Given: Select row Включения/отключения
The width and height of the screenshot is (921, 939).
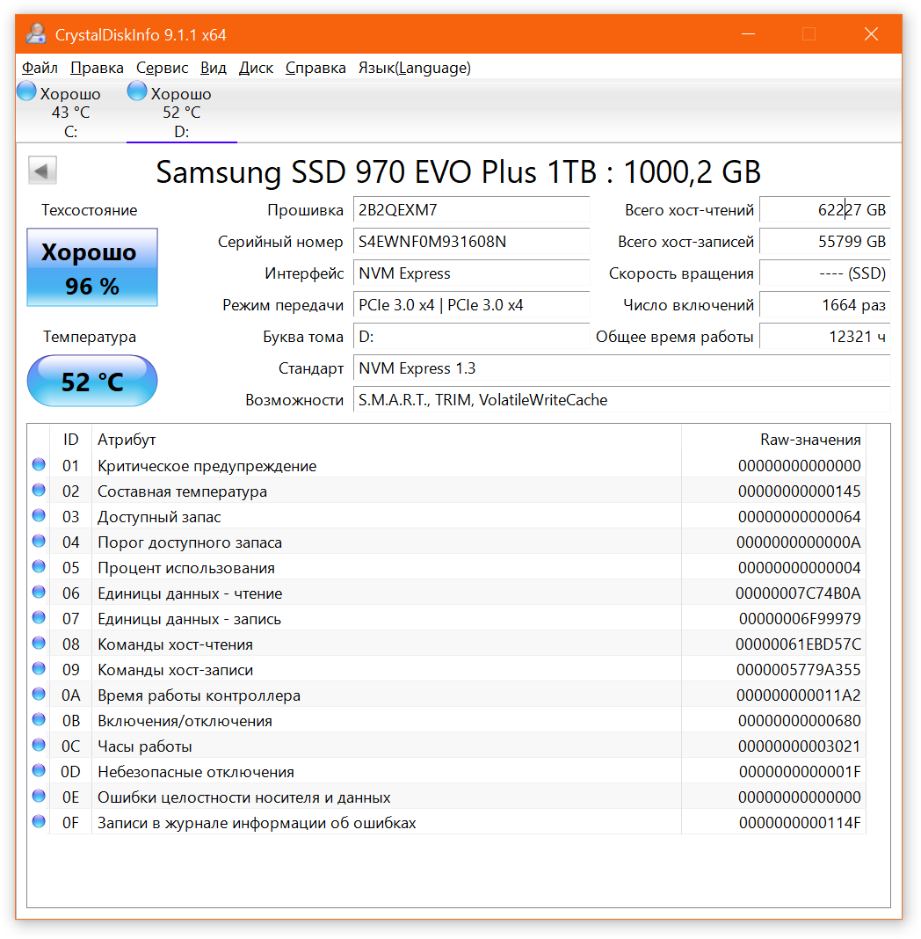Looking at the screenshot, I should coord(447,720).
